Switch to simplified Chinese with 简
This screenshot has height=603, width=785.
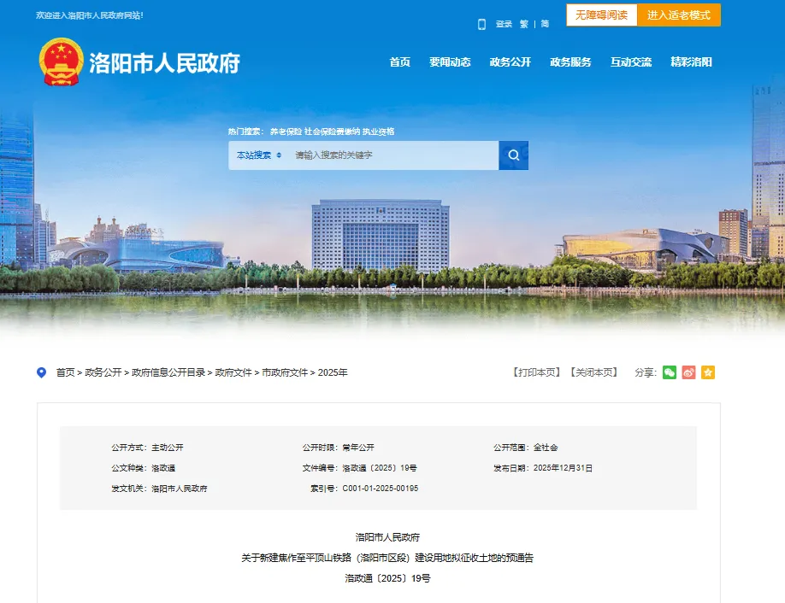pyautogui.click(x=545, y=24)
